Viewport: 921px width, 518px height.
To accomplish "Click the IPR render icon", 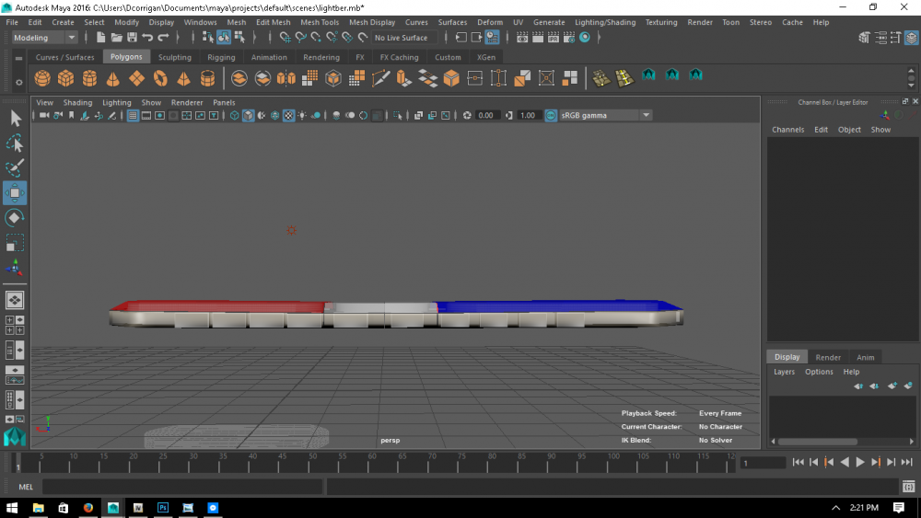I will [x=554, y=38].
